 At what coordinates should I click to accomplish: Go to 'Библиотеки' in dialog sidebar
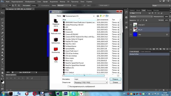tap(56, 41)
